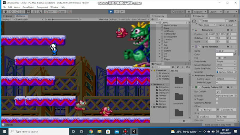
Task: Open the custom editor tools button
Action: tap(40, 12)
